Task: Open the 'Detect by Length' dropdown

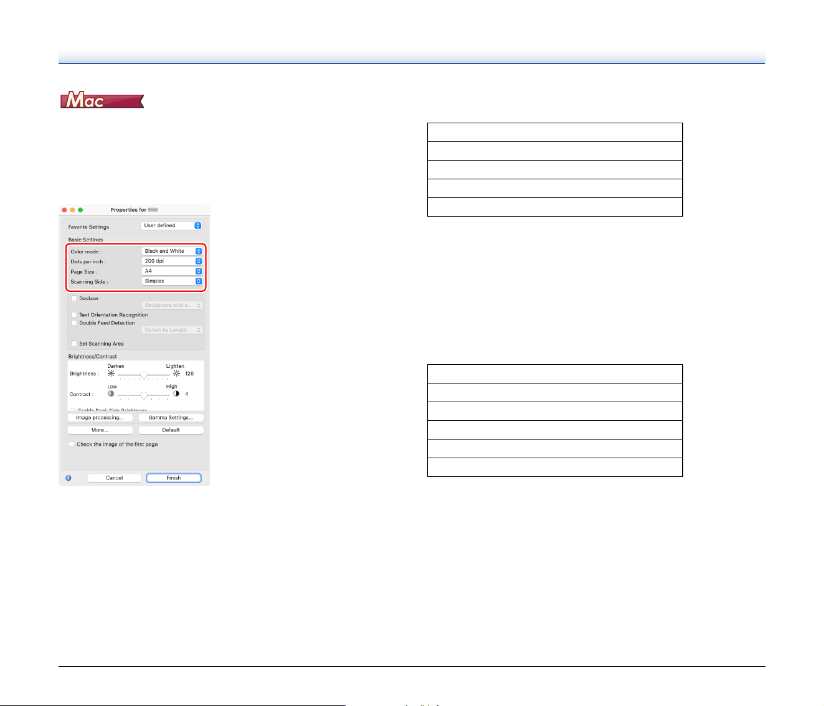Action: (173, 330)
